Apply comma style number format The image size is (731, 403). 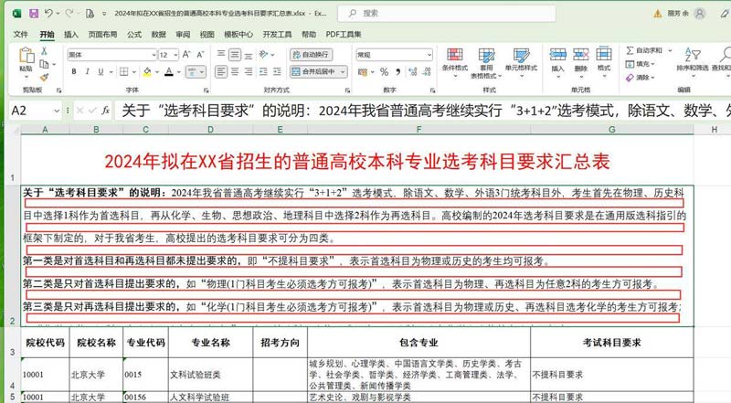pos(397,72)
